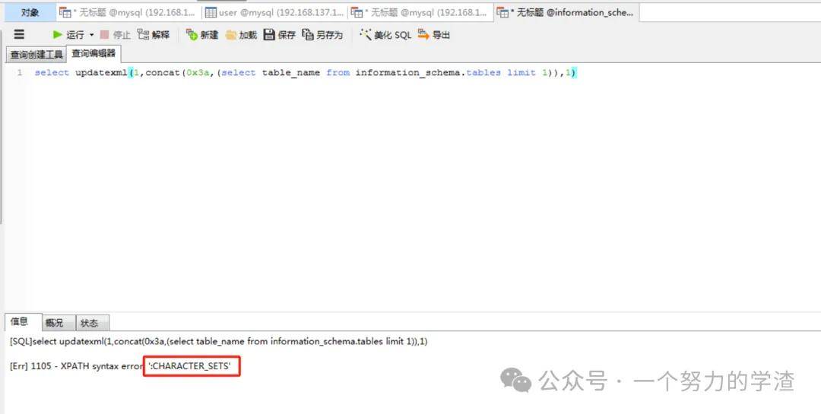Click the [SQL] echoed statement line
821x414 pixels.
[218, 341]
